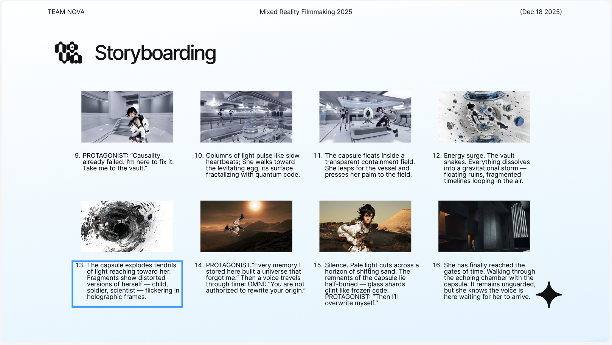Click the Mixed Reality Filmmaking 2025 header
612x345 pixels.
pyautogui.click(x=306, y=12)
